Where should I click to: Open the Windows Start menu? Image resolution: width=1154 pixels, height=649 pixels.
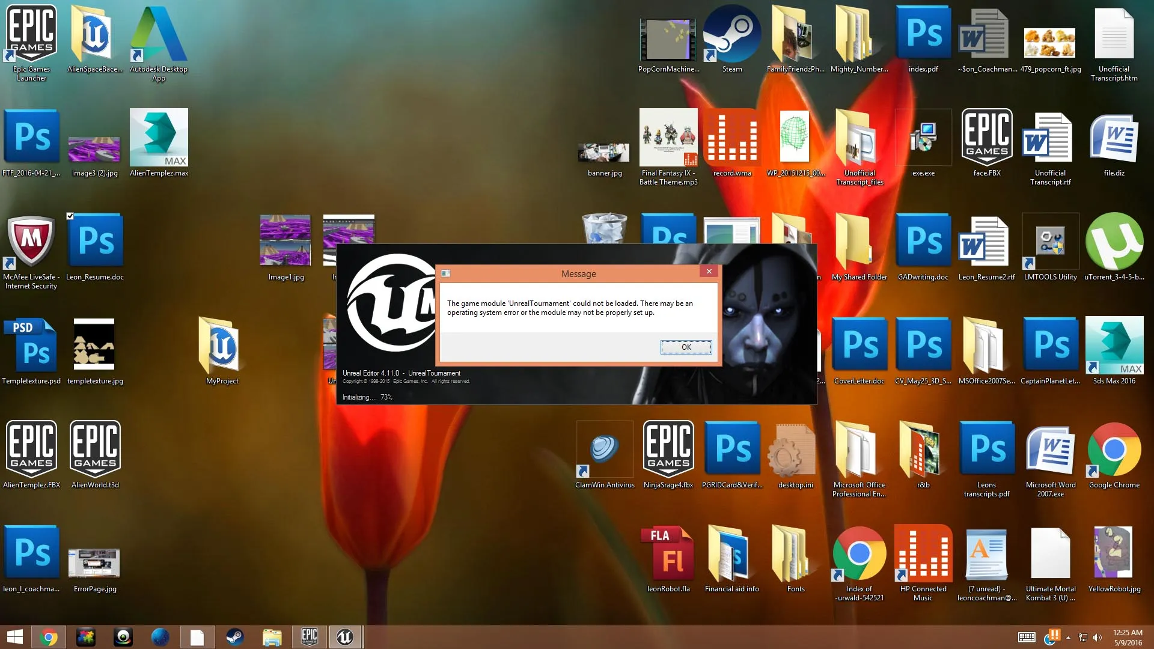tap(15, 637)
